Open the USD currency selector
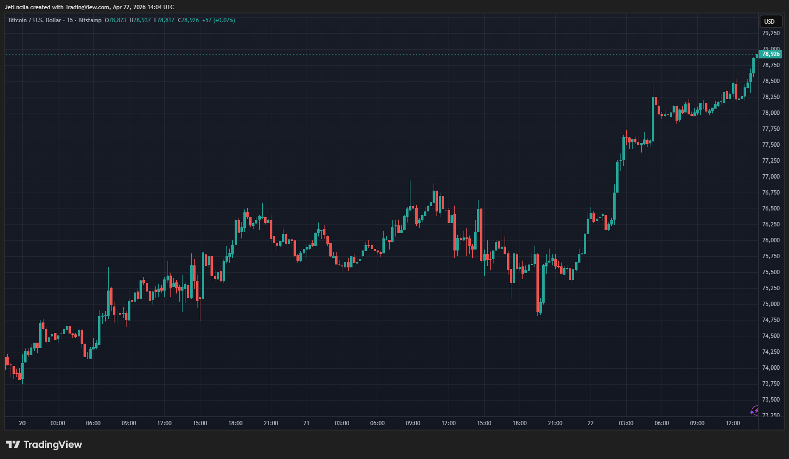 click(769, 21)
